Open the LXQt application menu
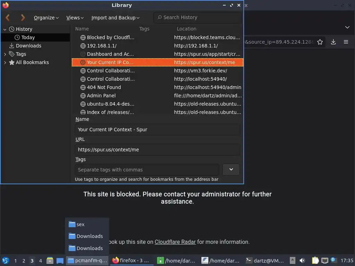The image size is (355, 266). click(x=6, y=260)
